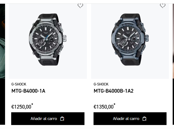
Task: Favorite the MTG-B4000B-1A2 using its heart icon
Action: 163,6
